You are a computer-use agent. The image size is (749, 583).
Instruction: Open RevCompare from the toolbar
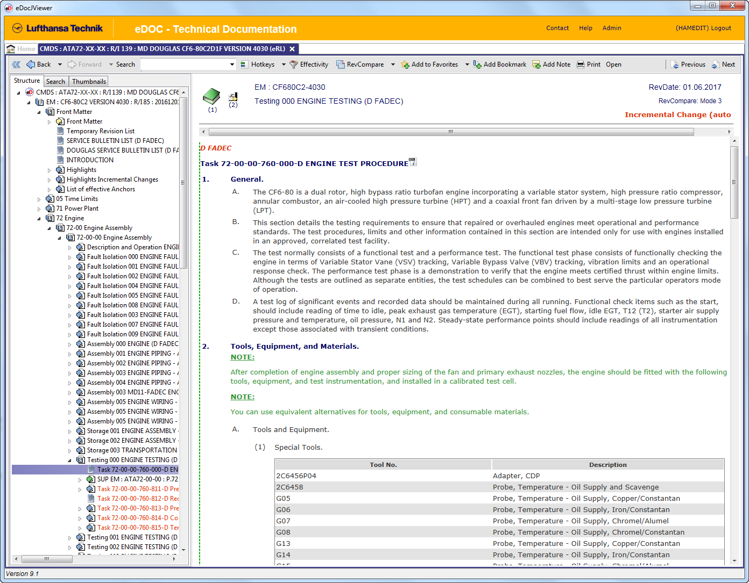coord(365,64)
